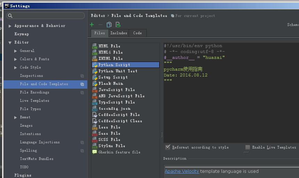Click the Copy Template icon

(x=109, y=25)
